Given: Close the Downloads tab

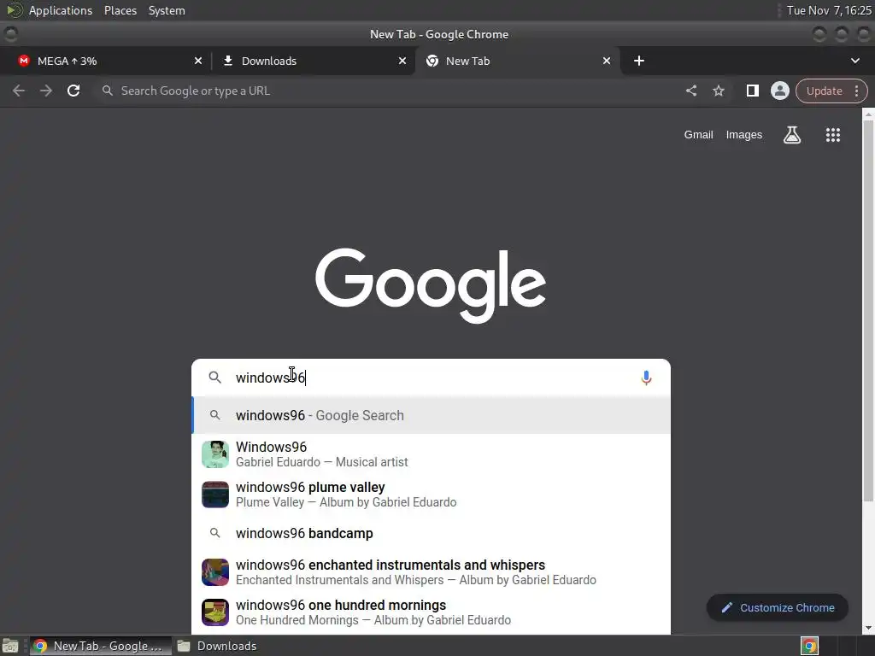Looking at the screenshot, I should pos(402,61).
